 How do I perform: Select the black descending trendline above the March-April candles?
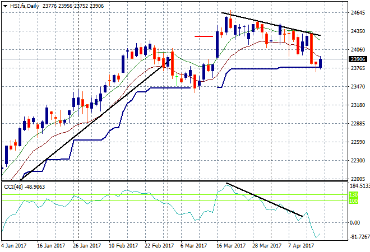click(x=271, y=24)
